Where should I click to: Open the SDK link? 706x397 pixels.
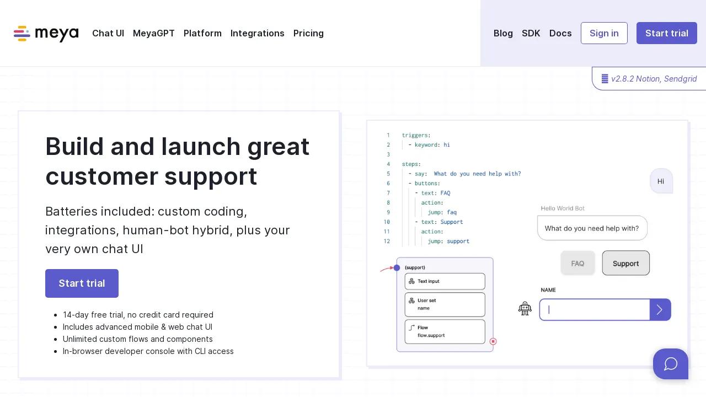point(531,33)
